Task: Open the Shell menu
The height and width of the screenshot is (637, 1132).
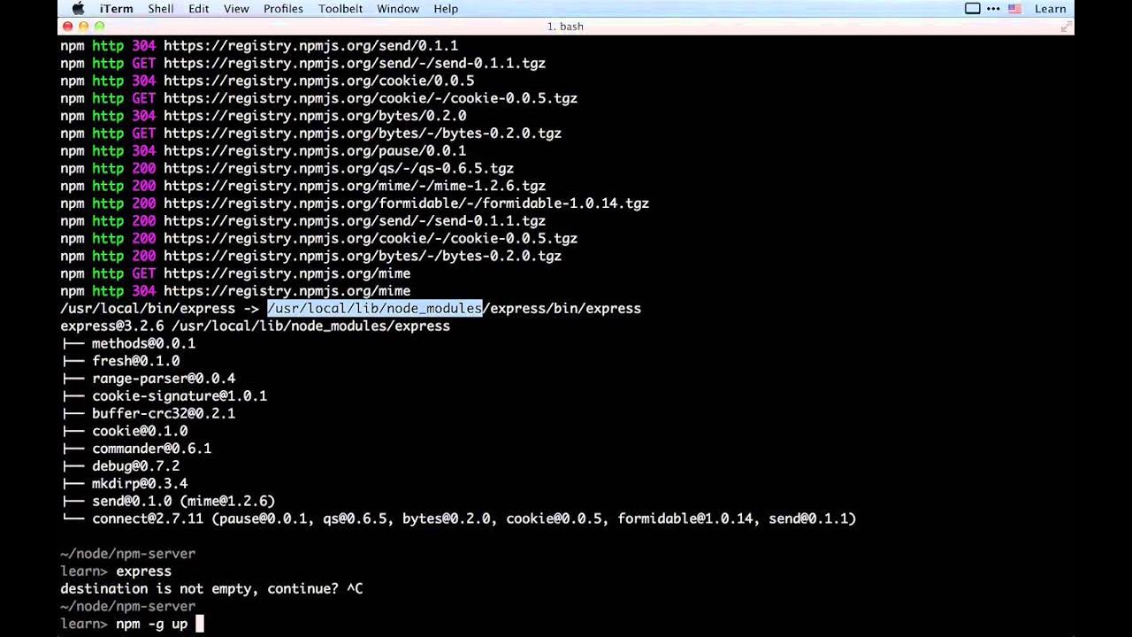Action: pos(160,9)
